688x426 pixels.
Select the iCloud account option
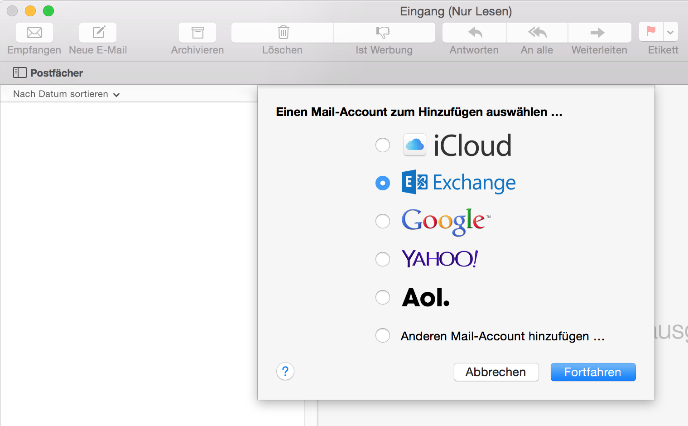tap(383, 145)
